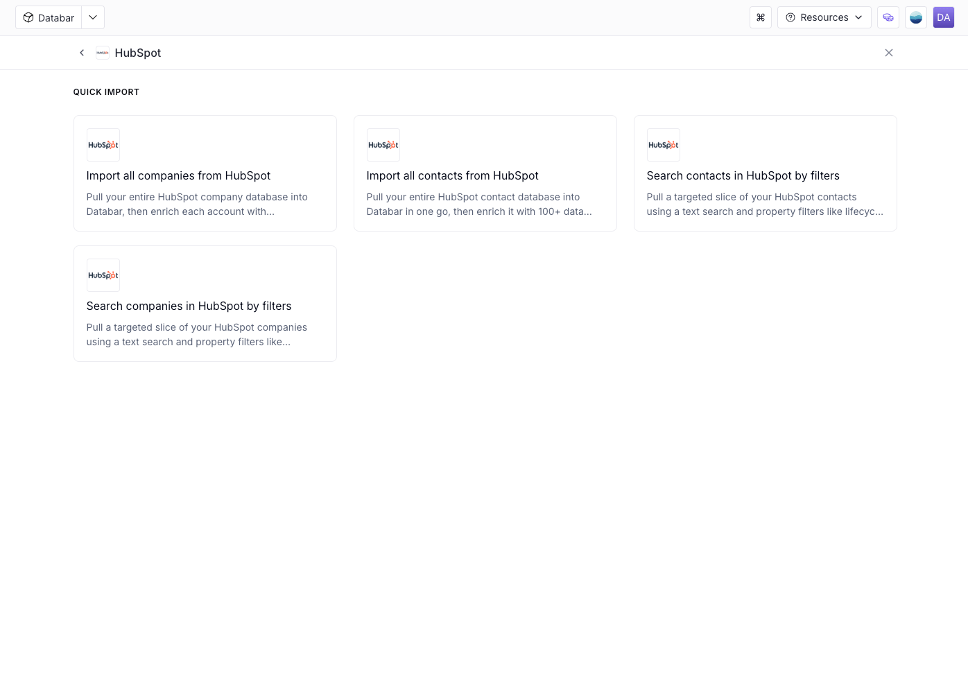Open the command shortcut icon
Image resolution: width=968 pixels, height=678 pixels.
(x=761, y=17)
